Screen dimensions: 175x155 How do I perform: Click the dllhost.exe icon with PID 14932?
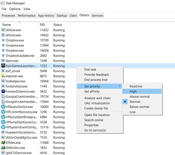point(3,35)
